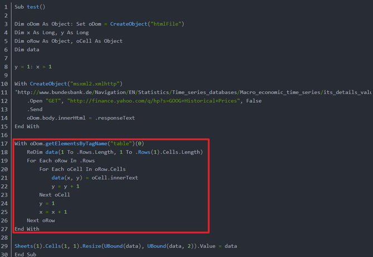Click 'Next oRow' on line 26
The width and height of the screenshot is (373, 257).
(x=41, y=221)
